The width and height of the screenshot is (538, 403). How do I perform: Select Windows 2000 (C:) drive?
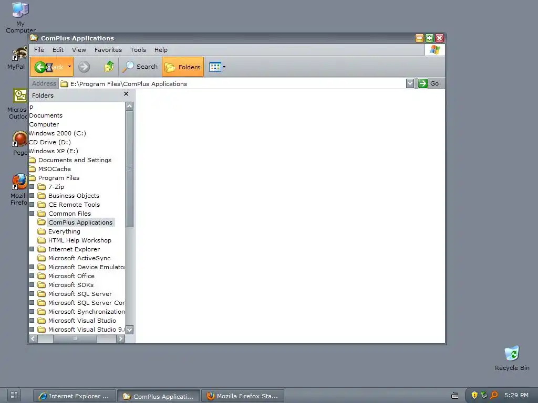57,133
